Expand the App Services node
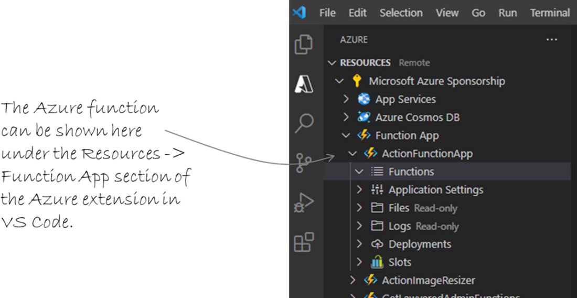 (x=346, y=99)
